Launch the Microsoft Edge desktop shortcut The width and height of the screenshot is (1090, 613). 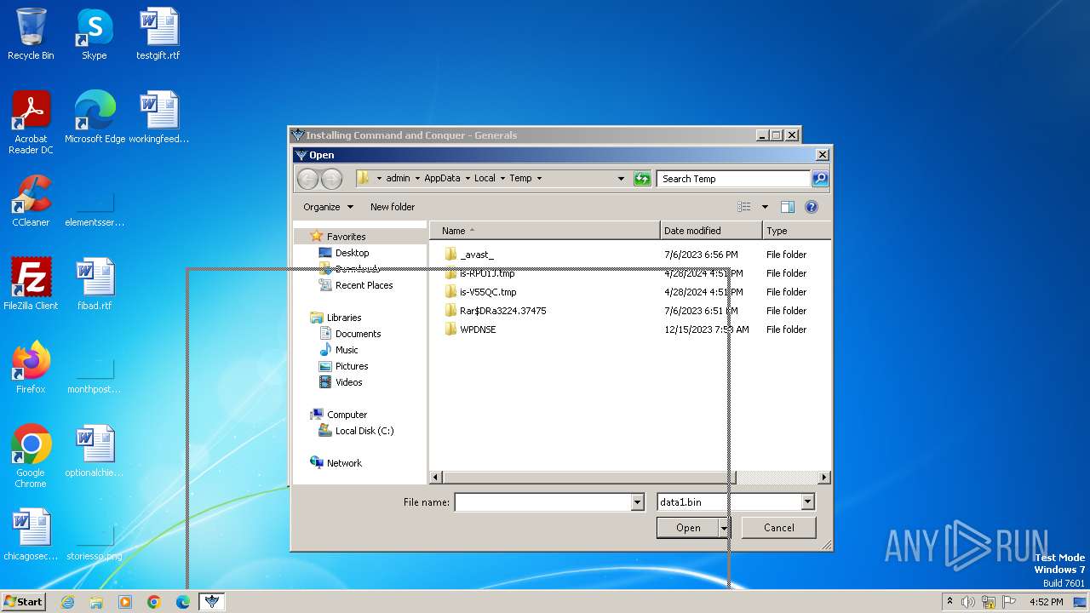click(95, 117)
